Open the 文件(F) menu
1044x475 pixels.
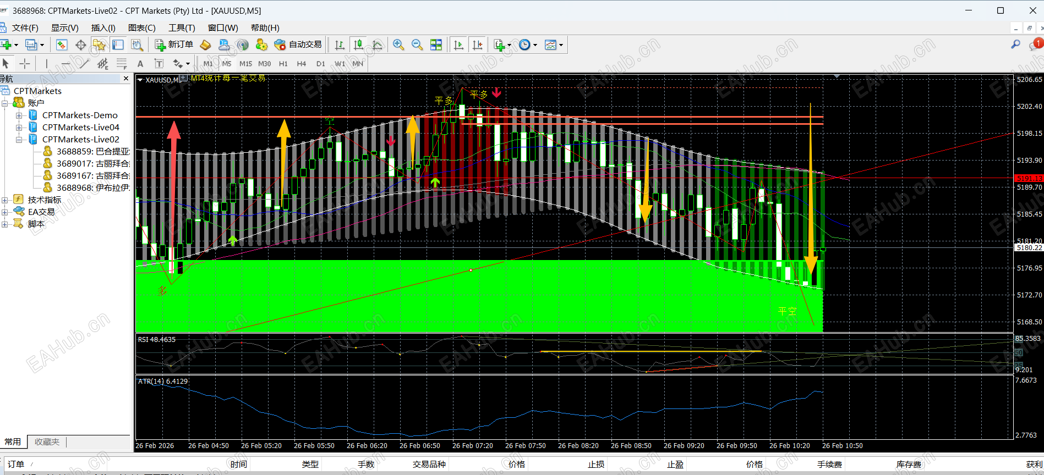point(25,27)
